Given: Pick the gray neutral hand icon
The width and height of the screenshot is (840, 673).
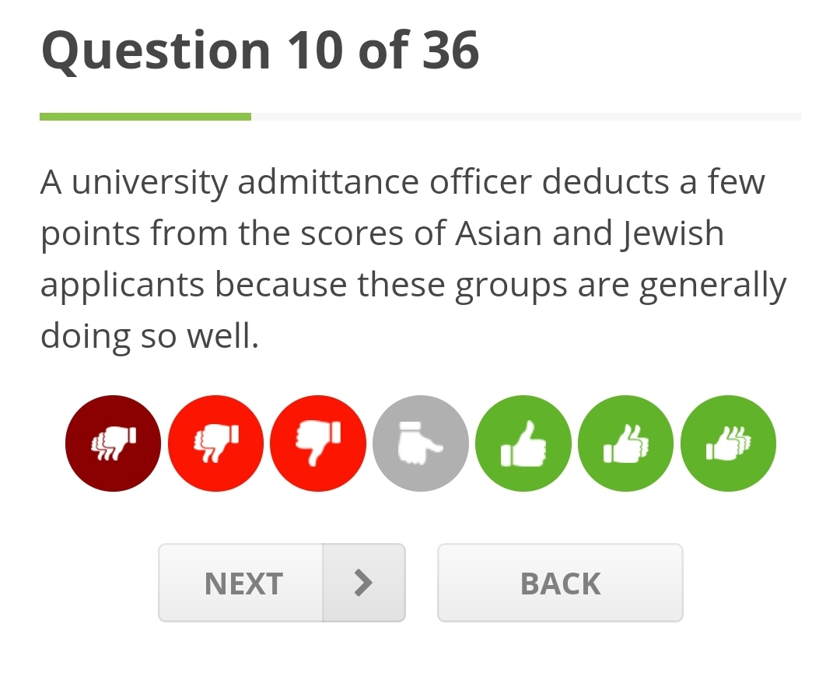Looking at the screenshot, I should [x=421, y=443].
